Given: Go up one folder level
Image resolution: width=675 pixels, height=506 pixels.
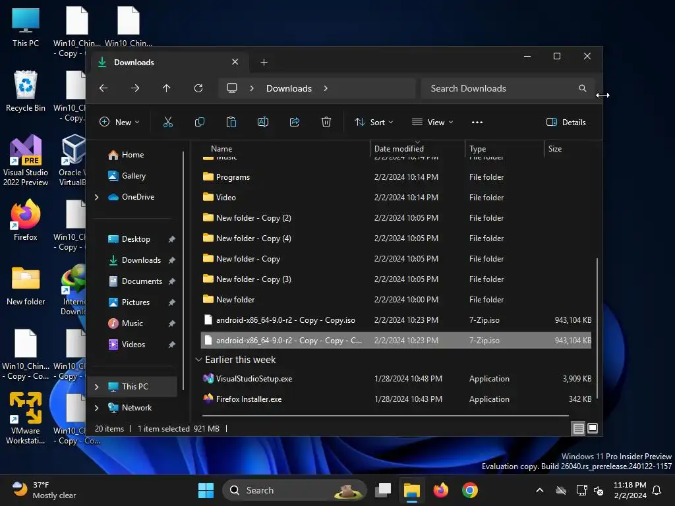Looking at the screenshot, I should coord(167,88).
